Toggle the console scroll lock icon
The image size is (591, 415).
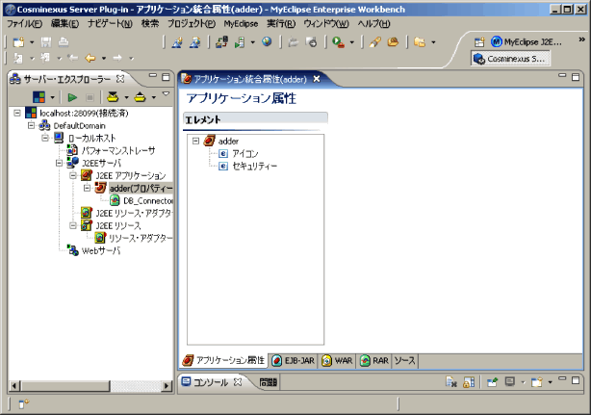coord(469,382)
